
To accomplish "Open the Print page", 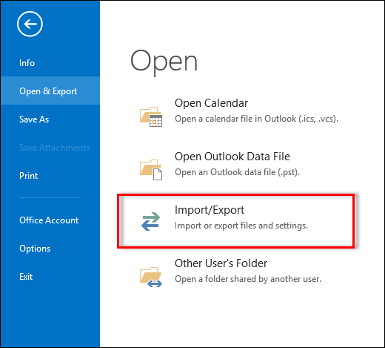I will (x=50, y=176).
